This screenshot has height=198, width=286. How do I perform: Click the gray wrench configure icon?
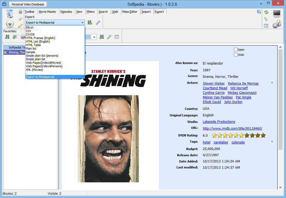pyautogui.click(x=109, y=37)
